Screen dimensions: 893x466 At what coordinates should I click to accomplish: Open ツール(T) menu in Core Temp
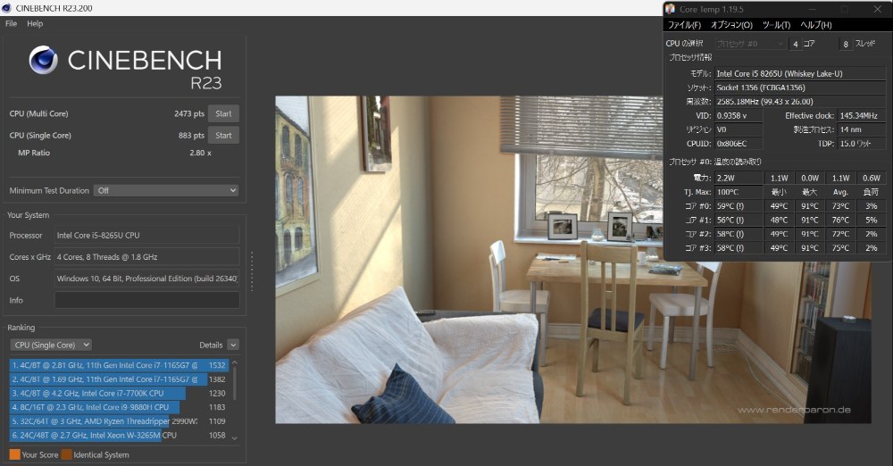pos(776,25)
